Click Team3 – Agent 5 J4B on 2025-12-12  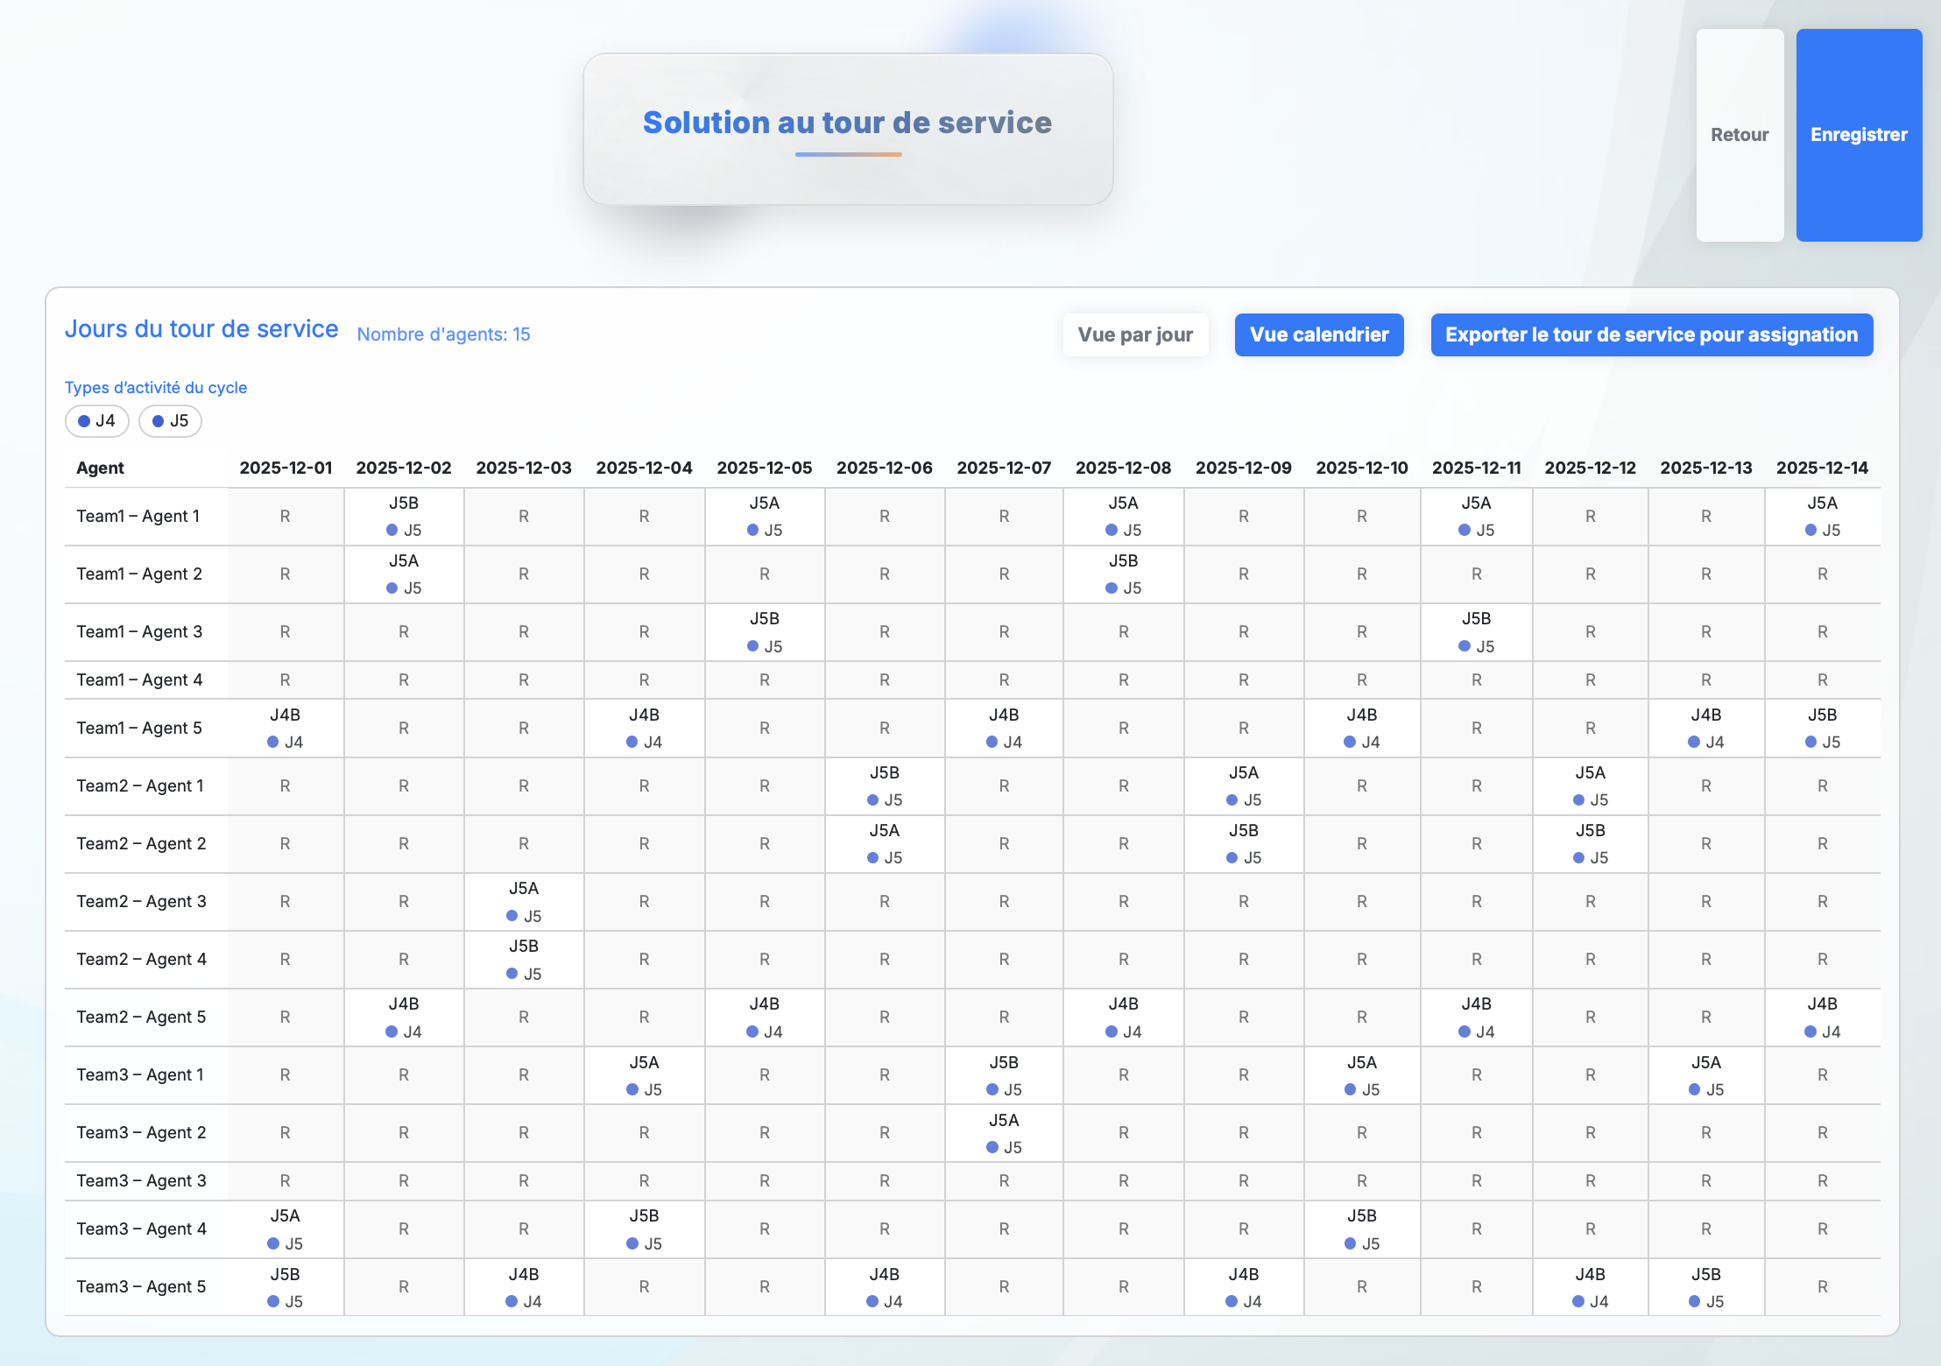point(1590,1286)
